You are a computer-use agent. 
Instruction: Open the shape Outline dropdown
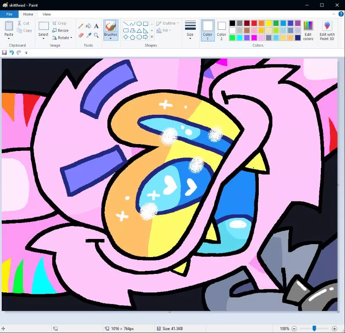coord(167,23)
